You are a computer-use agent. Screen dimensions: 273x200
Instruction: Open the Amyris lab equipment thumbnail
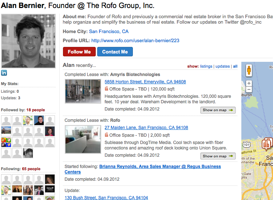click(x=83, y=91)
